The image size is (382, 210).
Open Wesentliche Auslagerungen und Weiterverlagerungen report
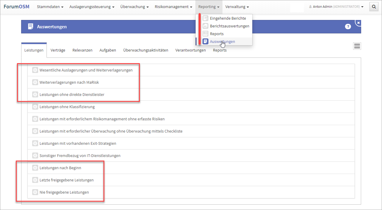click(86, 70)
